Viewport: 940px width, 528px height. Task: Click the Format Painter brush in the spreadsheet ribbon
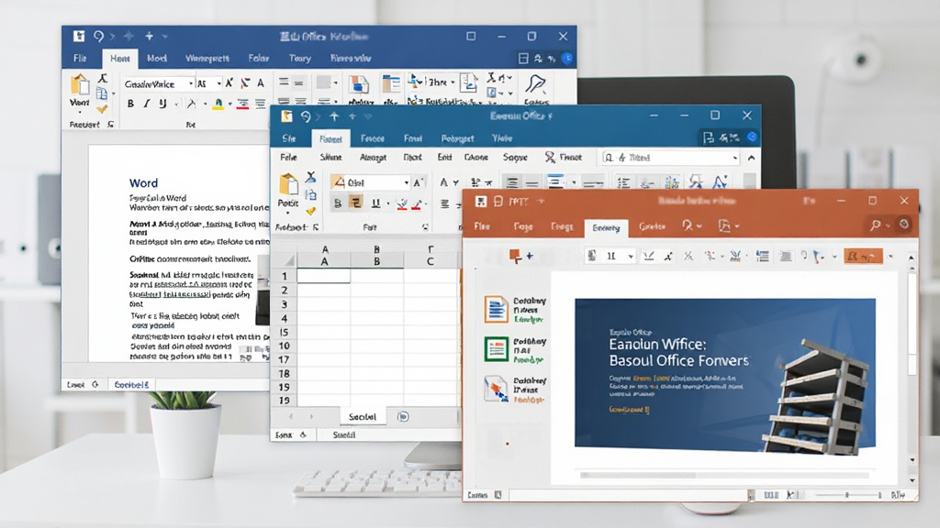[310, 211]
